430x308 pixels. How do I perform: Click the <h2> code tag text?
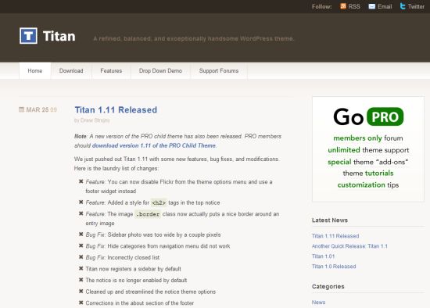[x=159, y=203]
